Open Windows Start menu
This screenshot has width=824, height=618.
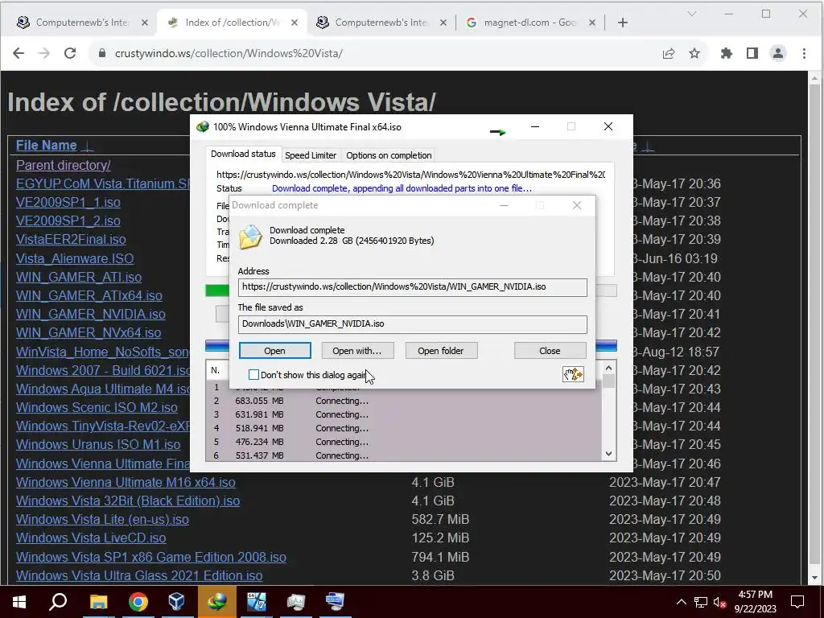click(19, 602)
